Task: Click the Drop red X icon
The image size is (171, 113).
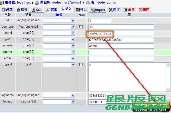Action: [x=141, y=10]
